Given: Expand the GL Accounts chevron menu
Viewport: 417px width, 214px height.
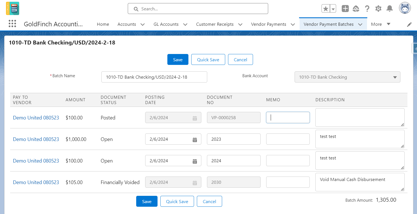Looking at the screenshot, I should [185, 24].
